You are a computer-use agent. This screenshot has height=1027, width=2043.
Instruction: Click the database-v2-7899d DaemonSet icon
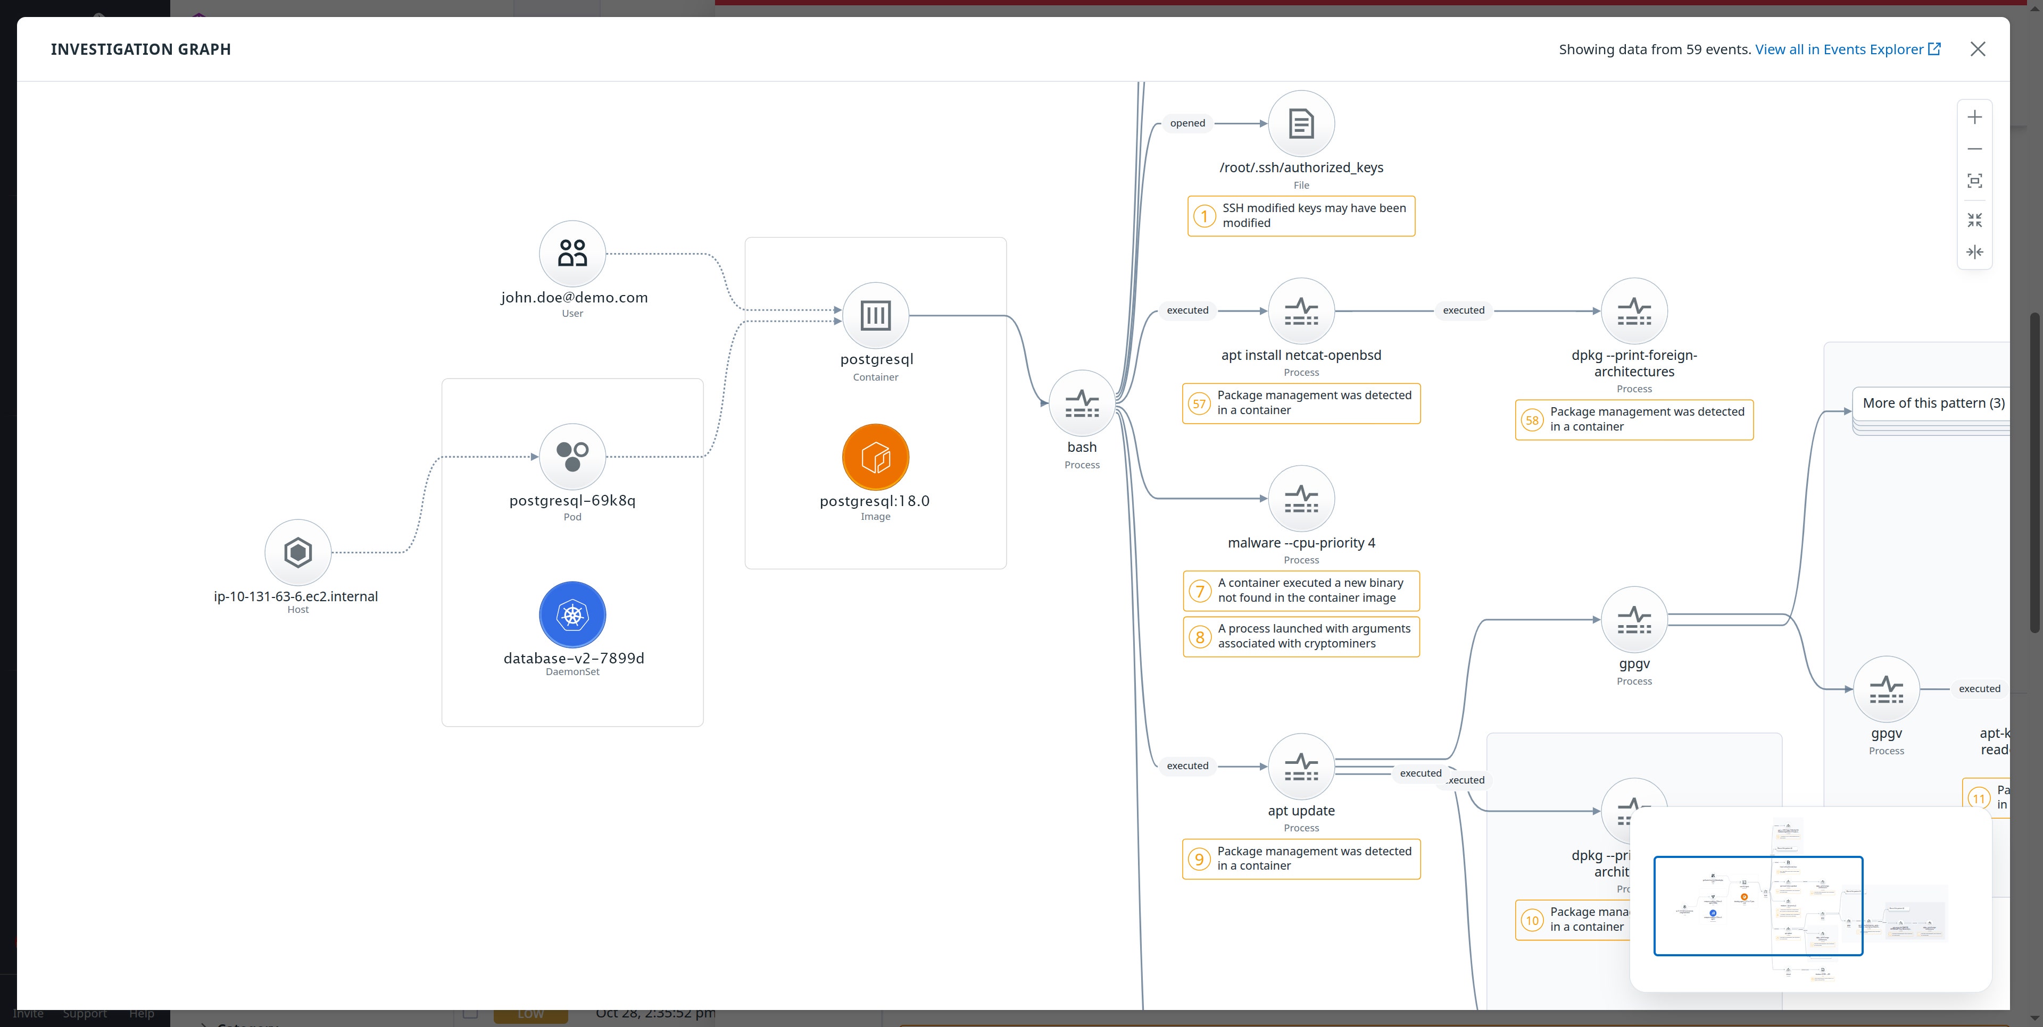[572, 614]
